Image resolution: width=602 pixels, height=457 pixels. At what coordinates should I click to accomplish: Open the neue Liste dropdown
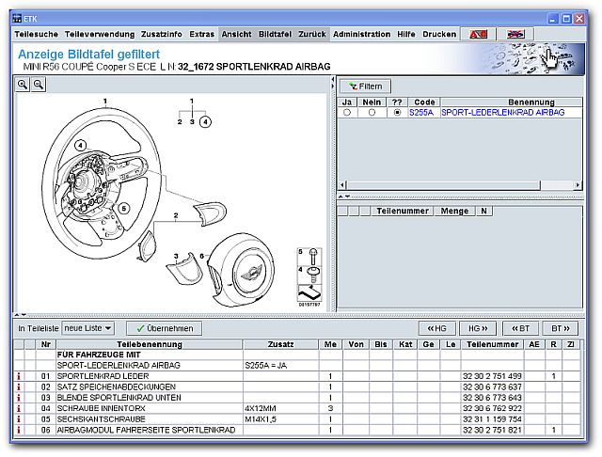click(87, 328)
